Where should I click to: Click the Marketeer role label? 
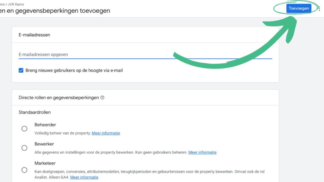click(x=45, y=163)
